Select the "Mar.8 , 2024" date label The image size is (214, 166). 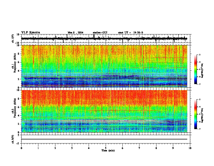pyautogui.click(x=75, y=33)
